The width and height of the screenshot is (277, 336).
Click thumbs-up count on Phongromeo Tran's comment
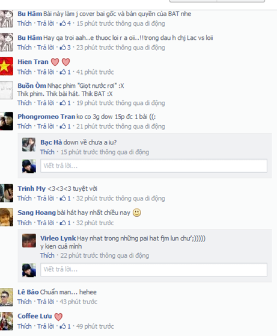[65, 126]
